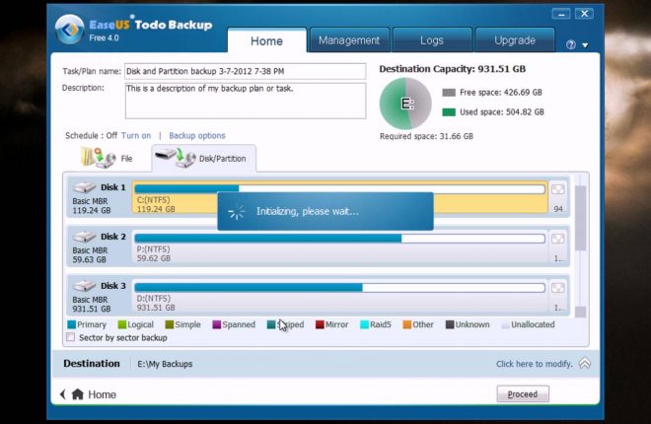Expand the Destination panel chevron
This screenshot has width=651, height=424.
585,364
